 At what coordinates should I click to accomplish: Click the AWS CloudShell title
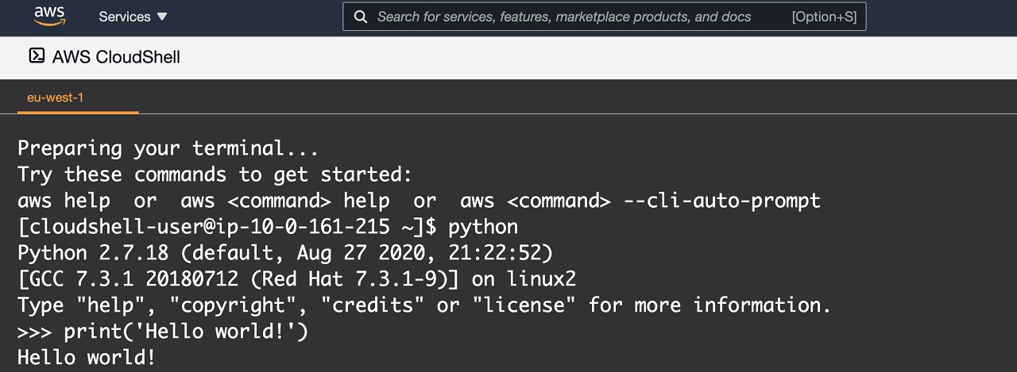coord(116,57)
